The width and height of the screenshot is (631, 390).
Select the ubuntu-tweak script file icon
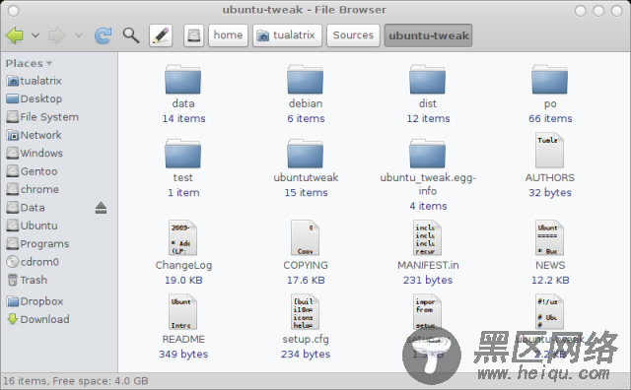click(549, 311)
